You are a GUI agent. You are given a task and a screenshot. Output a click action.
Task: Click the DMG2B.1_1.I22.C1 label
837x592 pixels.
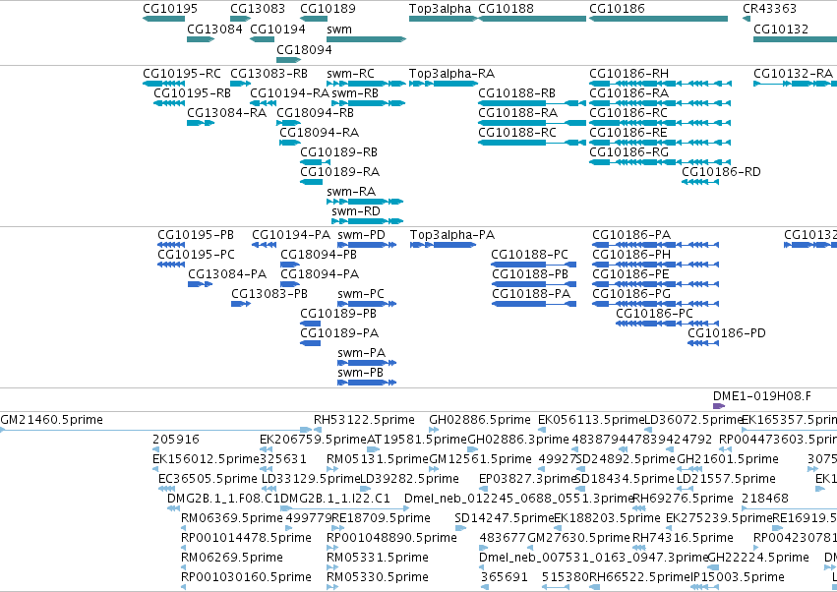(335, 499)
